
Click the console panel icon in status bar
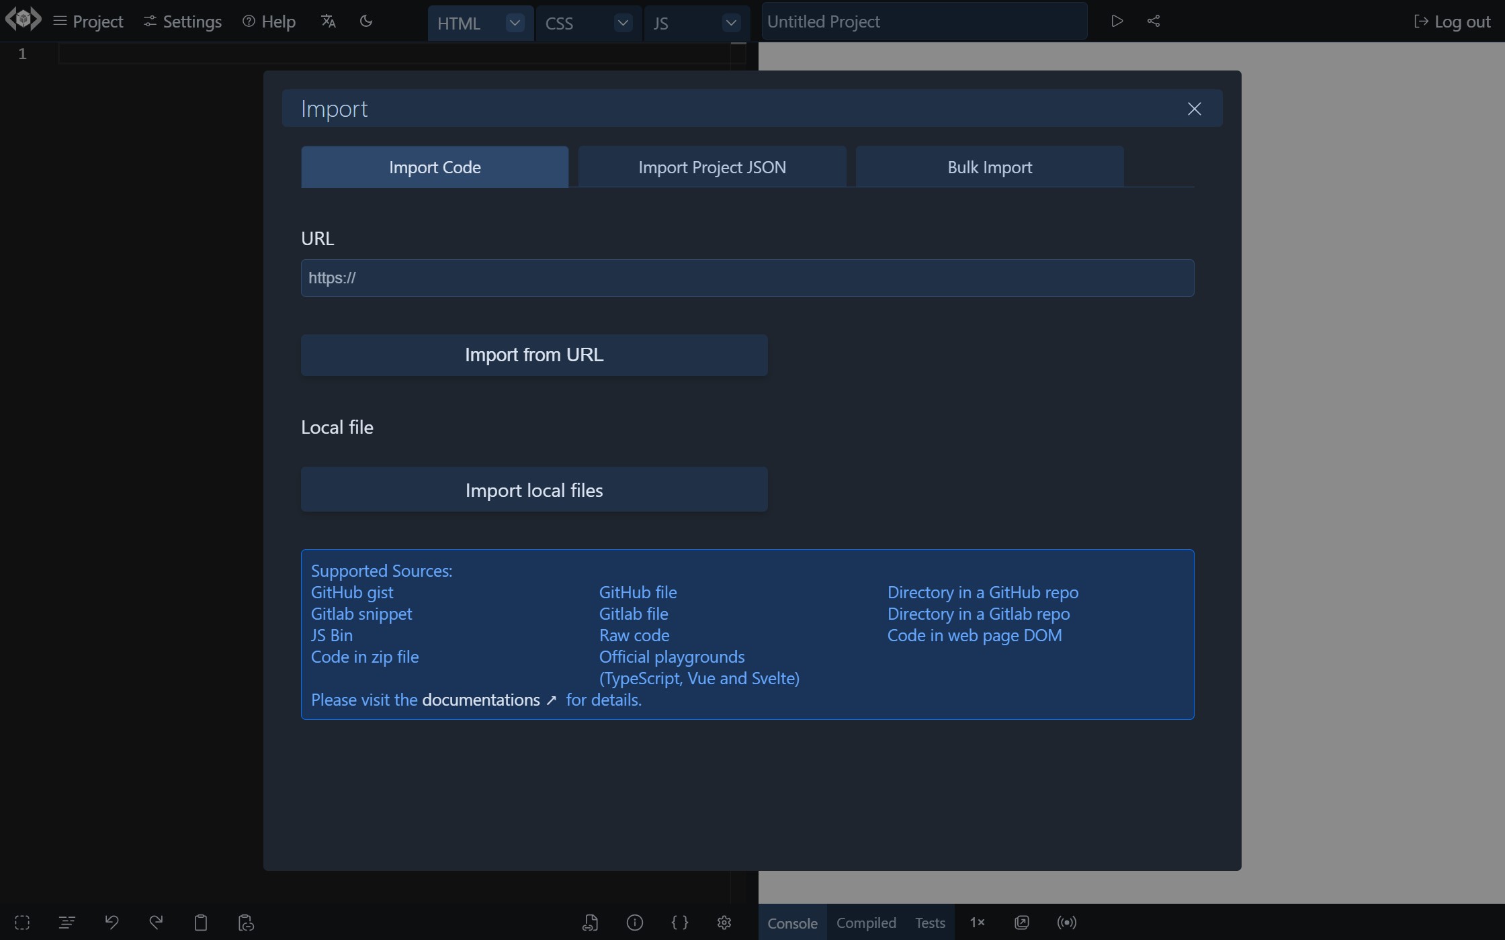pos(792,922)
